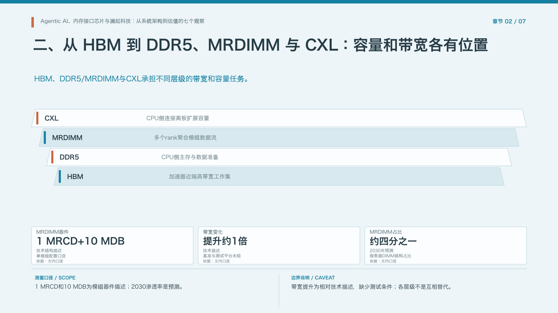
Task: Click the 'DDR5' layer label
Action: pyautogui.click(x=69, y=157)
